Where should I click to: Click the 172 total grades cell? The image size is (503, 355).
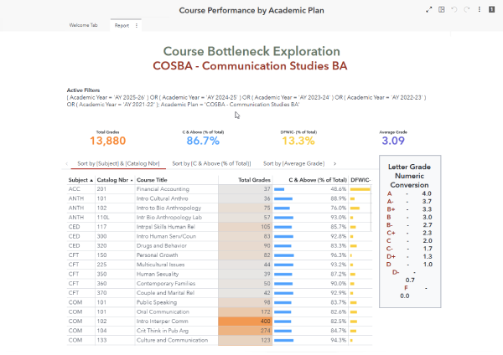(x=245, y=311)
